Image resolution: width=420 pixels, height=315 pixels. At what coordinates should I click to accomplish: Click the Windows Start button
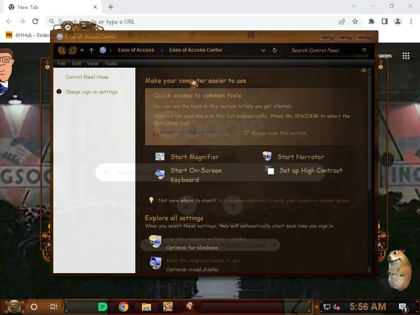[x=14, y=307]
